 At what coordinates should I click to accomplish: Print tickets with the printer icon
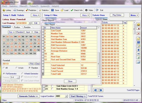(138, 62)
